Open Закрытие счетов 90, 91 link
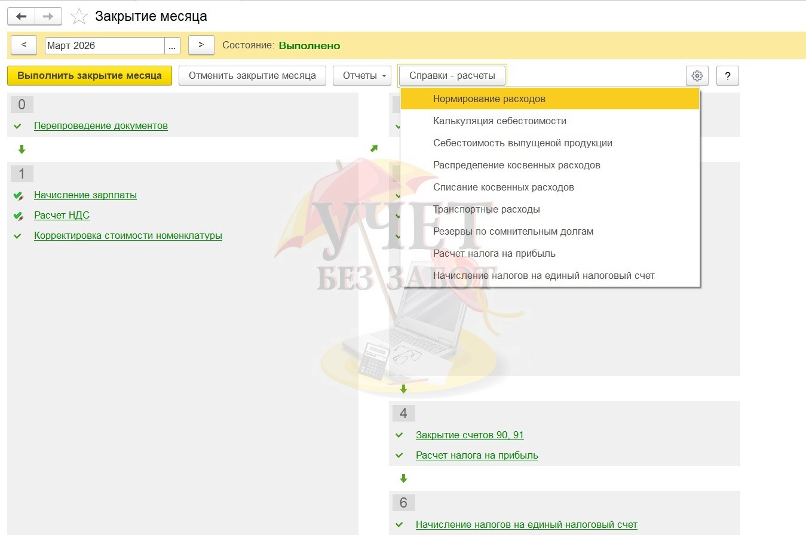 pyautogui.click(x=469, y=435)
